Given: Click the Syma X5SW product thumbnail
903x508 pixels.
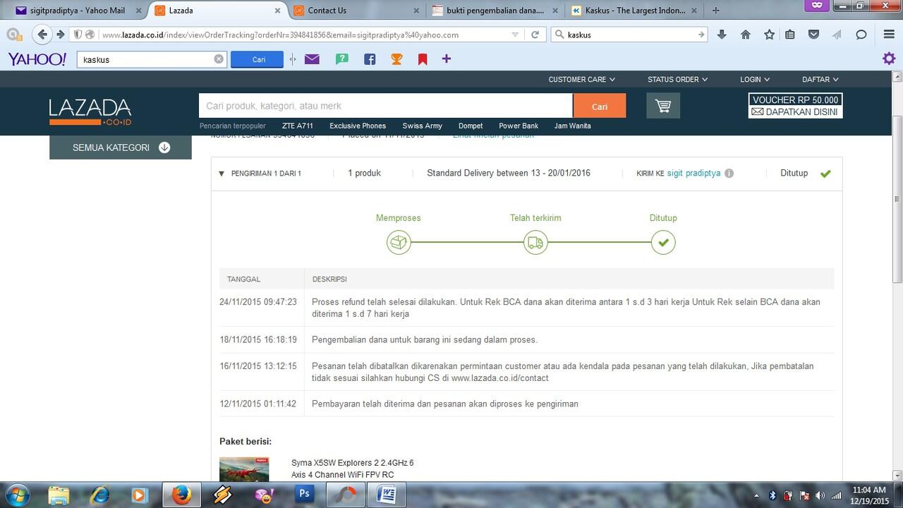Looking at the screenshot, I should (x=244, y=468).
